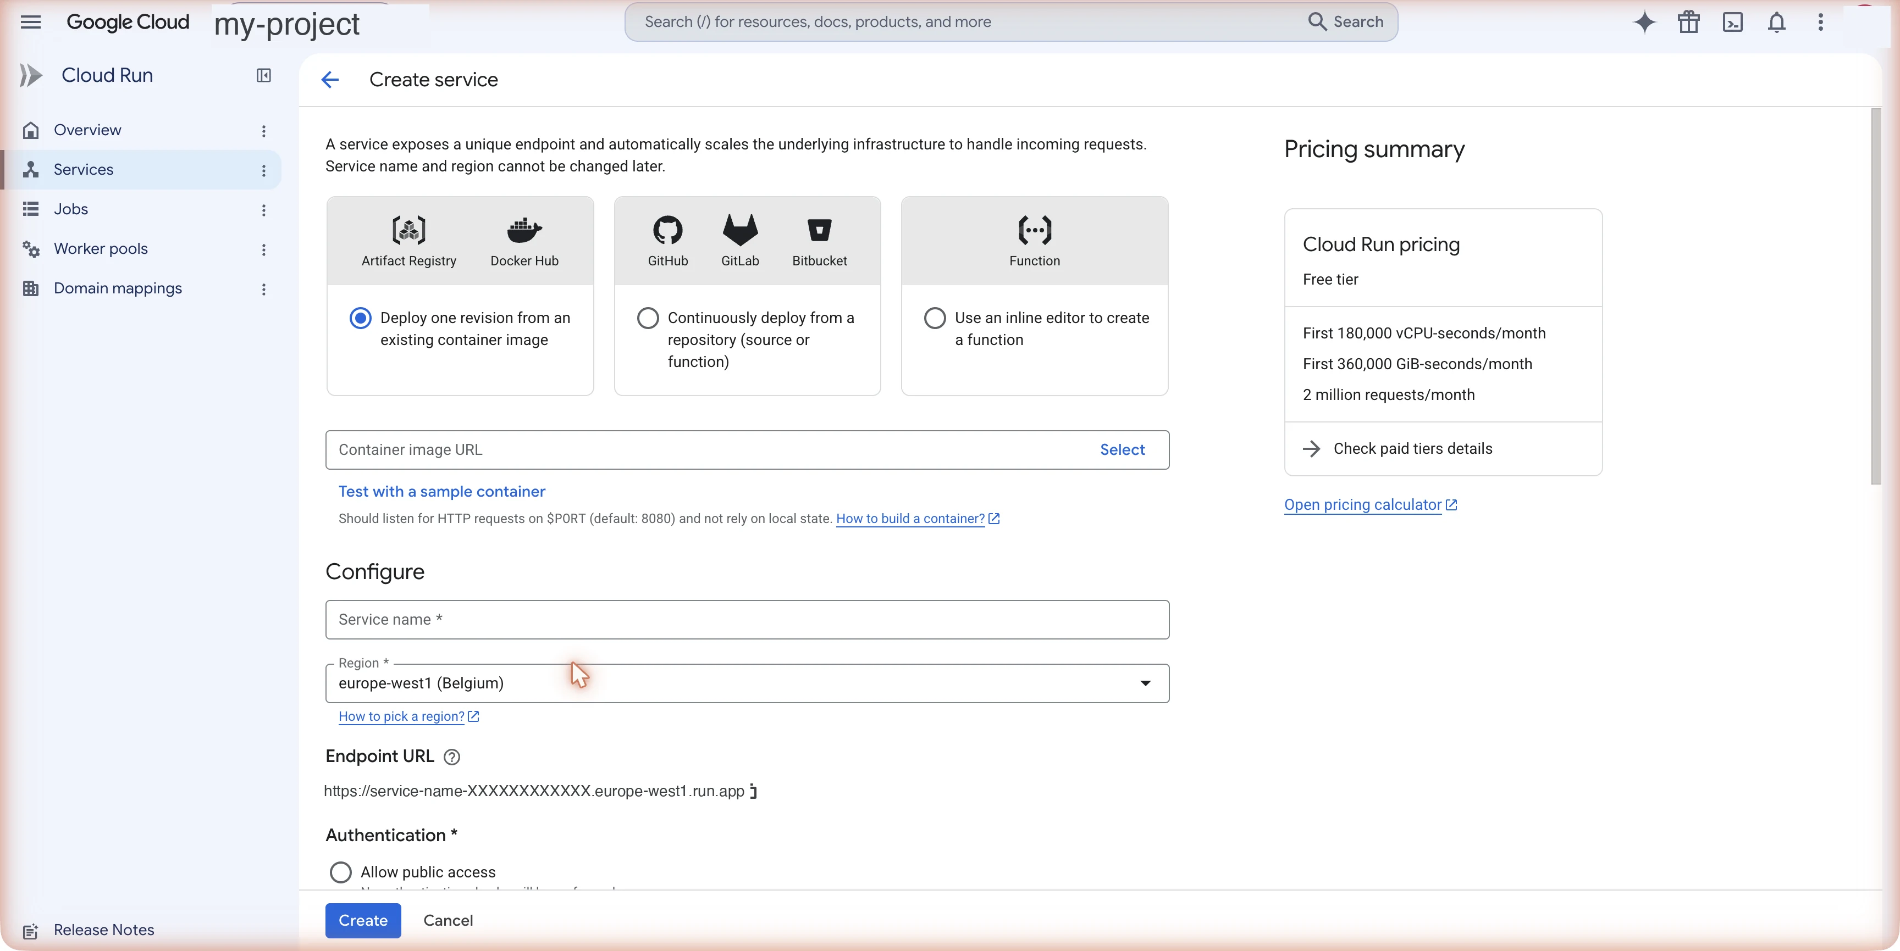Open Jobs item more options
This screenshot has width=1900, height=951.
[263, 210]
